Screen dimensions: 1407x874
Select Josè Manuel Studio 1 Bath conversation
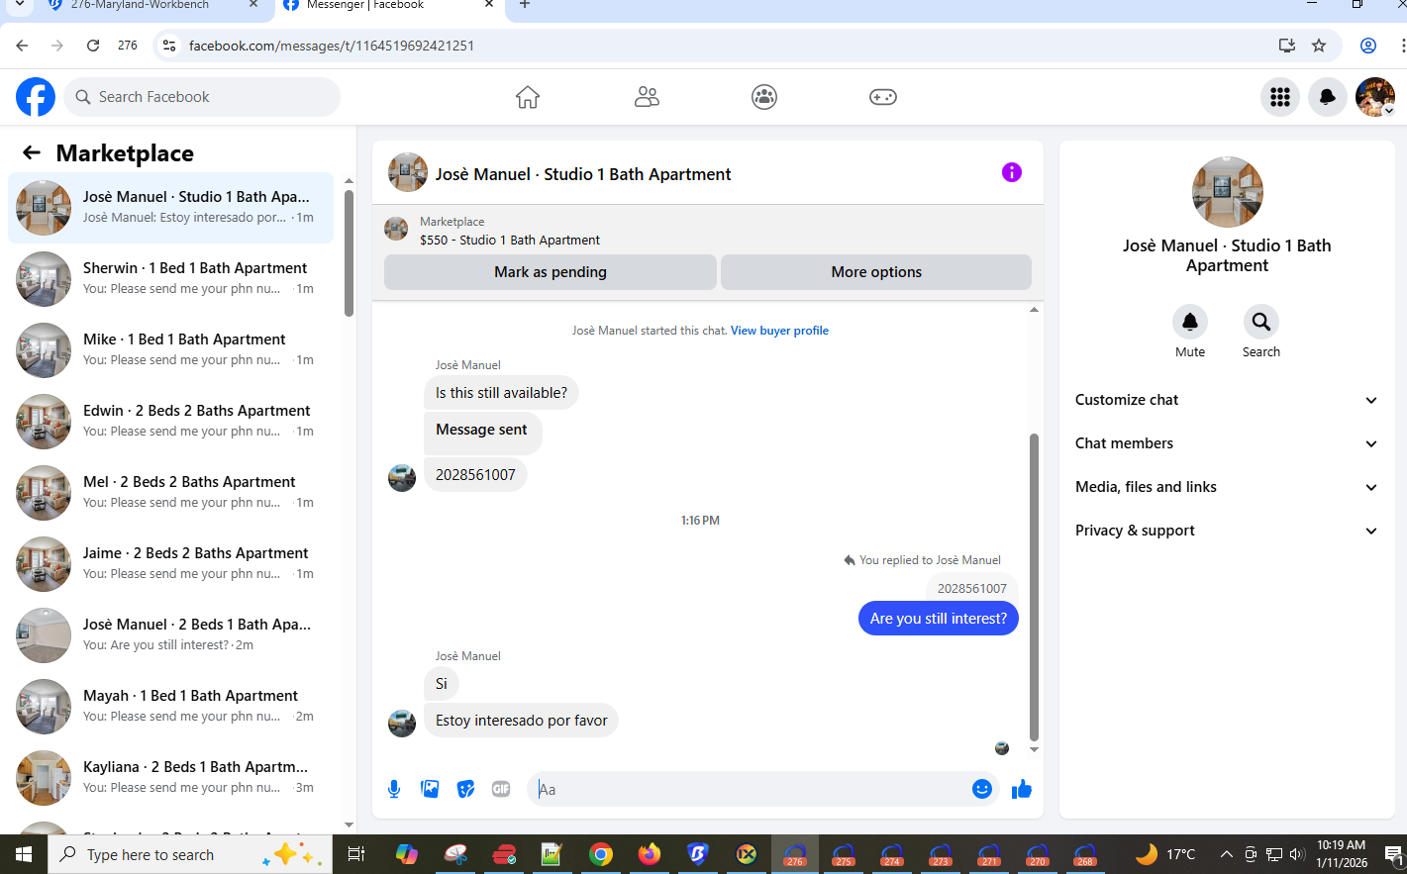coord(170,208)
